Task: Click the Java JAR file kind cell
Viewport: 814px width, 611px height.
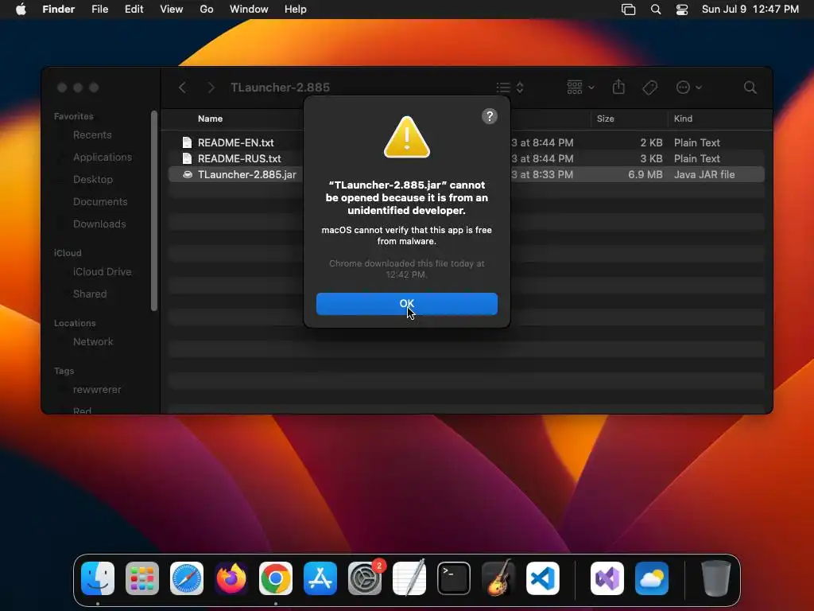Action: coord(704,174)
